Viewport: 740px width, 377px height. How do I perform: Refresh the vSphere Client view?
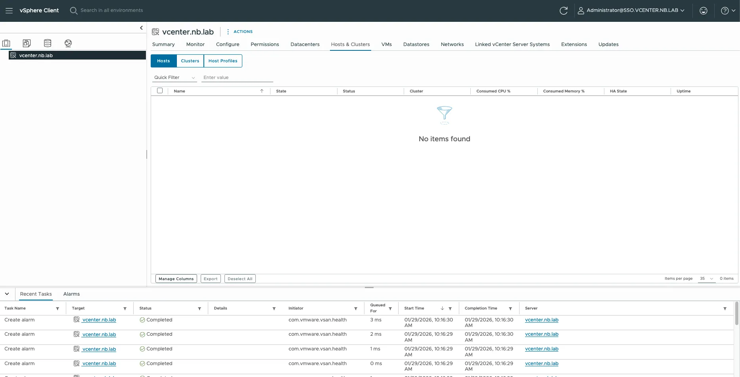[564, 11]
